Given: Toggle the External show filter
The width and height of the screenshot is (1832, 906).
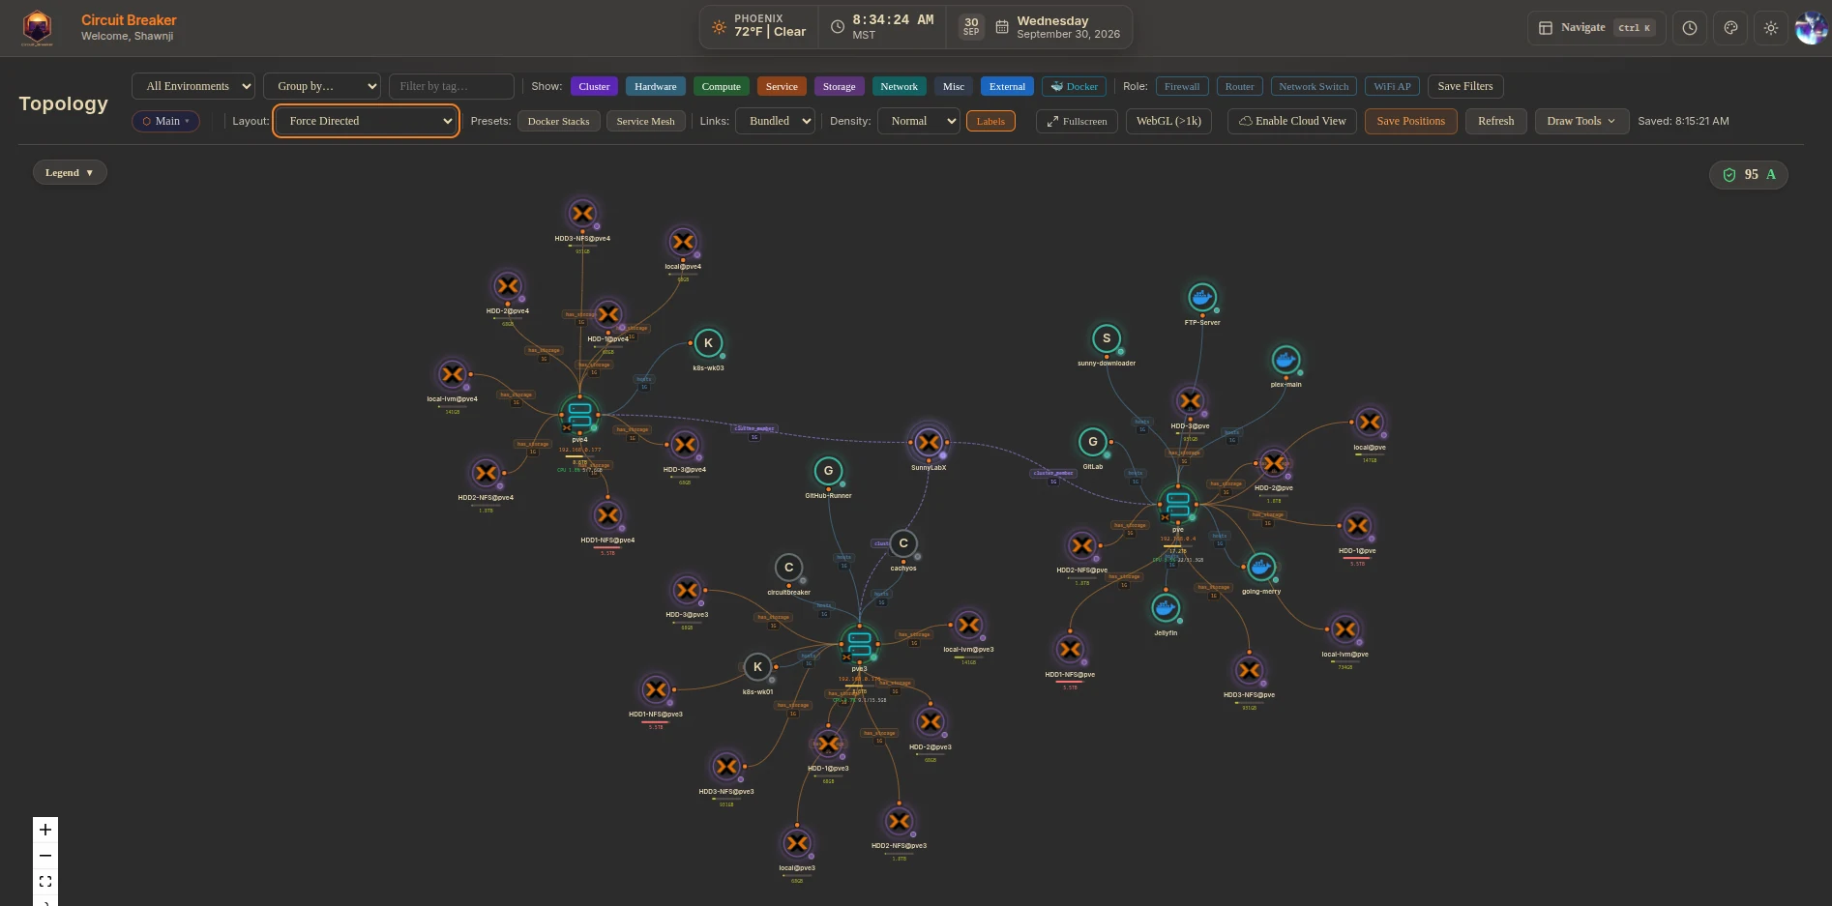Looking at the screenshot, I should coord(1007,86).
